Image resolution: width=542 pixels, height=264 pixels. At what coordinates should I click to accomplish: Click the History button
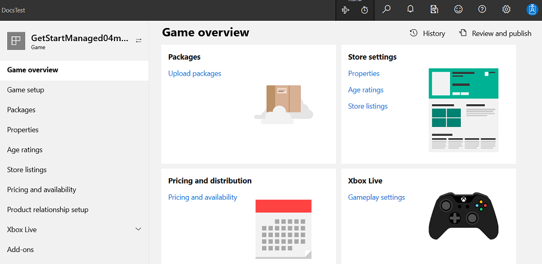427,33
